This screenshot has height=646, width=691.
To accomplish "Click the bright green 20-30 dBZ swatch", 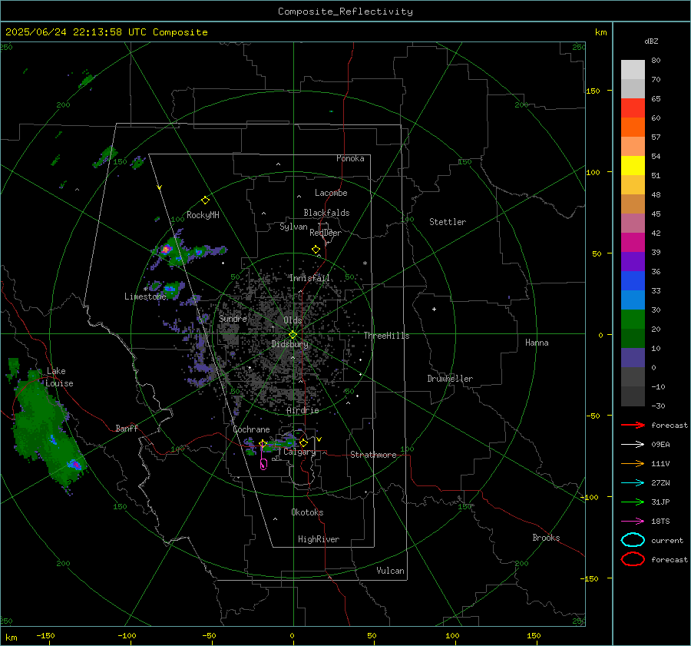I will 633,320.
